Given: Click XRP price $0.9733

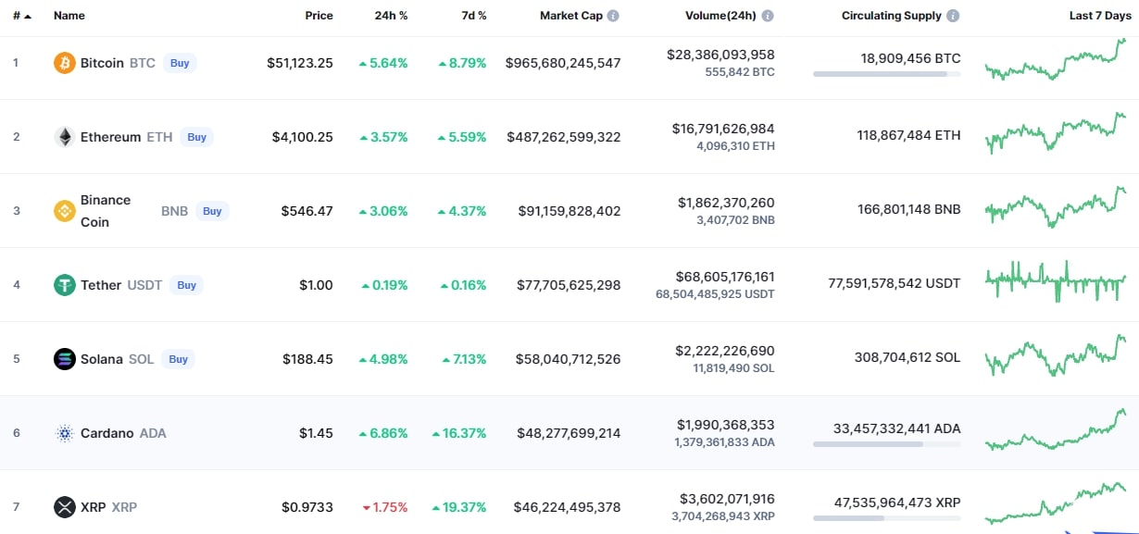Looking at the screenshot, I should [x=307, y=507].
